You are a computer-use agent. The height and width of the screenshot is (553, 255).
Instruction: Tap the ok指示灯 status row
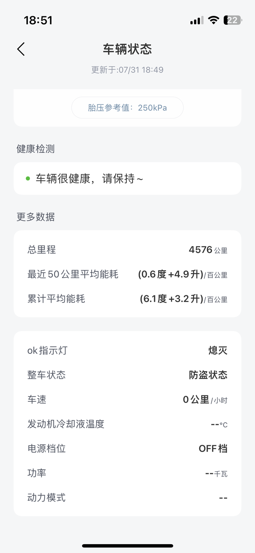pyautogui.click(x=127, y=350)
